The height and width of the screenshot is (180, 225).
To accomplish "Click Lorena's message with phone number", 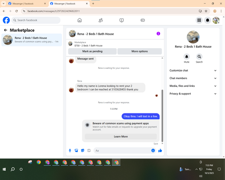I will coord(110,88).
